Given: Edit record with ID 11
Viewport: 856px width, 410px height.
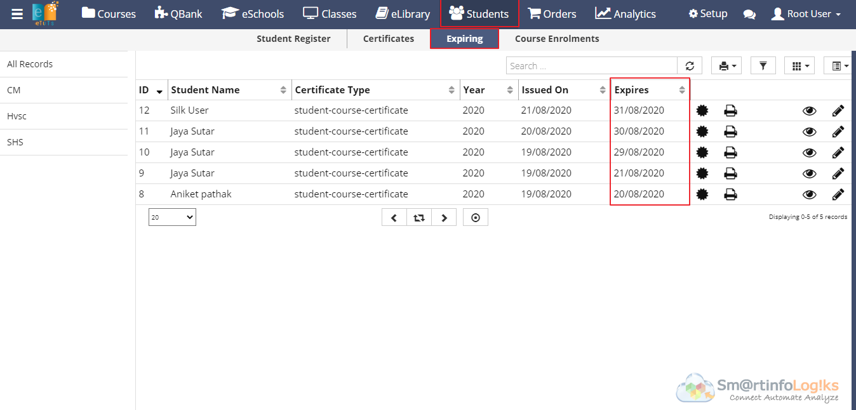Looking at the screenshot, I should tap(838, 131).
